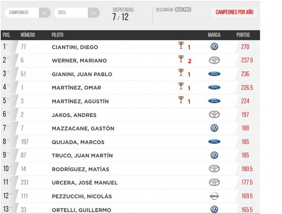Click the trophy icon beside Ciantini, Diego
Screen dimensions: 282x214
pos(181,45)
